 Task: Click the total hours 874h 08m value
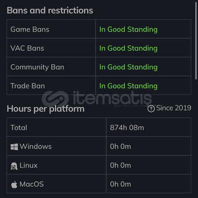tap(127, 128)
